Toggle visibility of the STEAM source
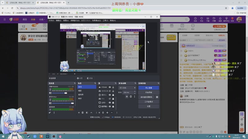 coord(110,87)
